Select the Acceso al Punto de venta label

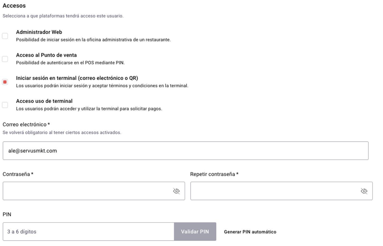pos(46,55)
